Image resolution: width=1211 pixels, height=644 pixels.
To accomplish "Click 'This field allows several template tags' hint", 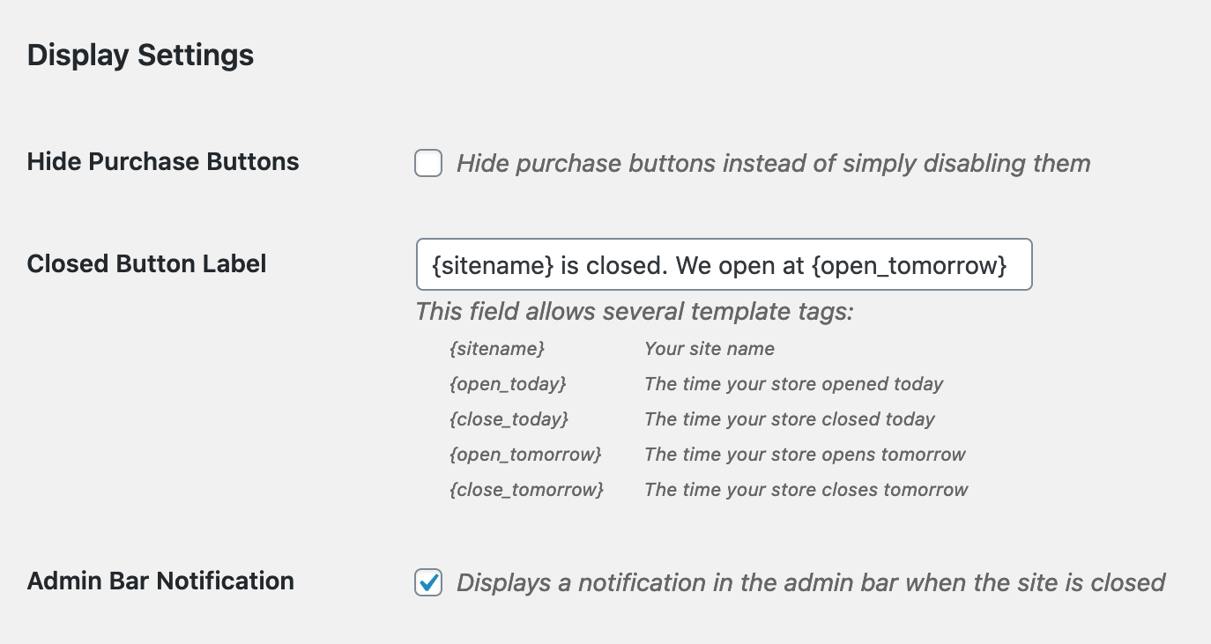I will click(635, 312).
